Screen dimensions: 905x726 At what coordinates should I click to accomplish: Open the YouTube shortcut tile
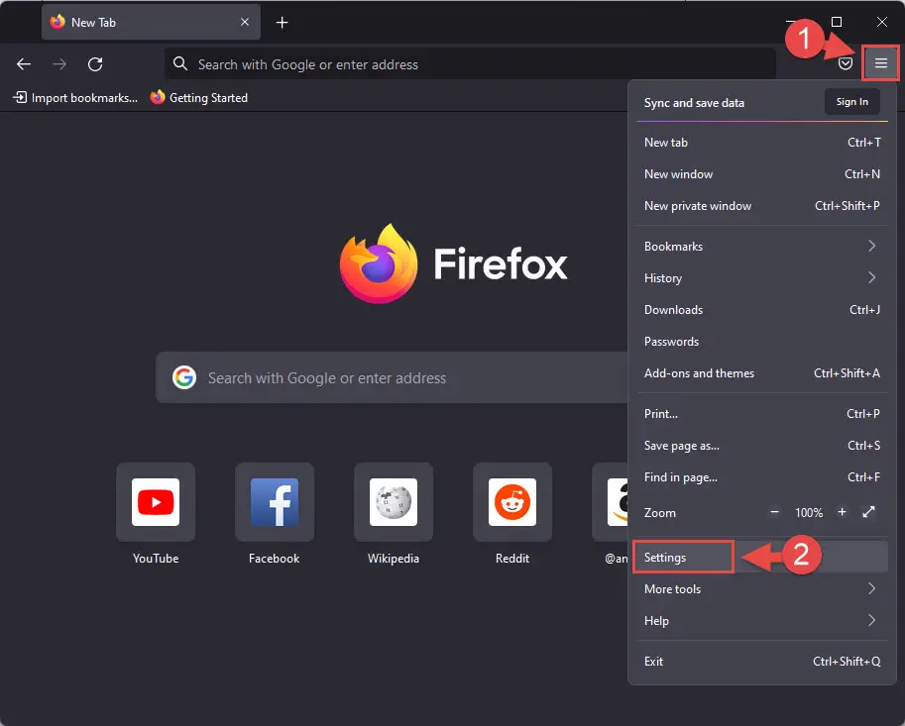point(156,502)
